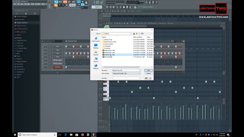Toggle the channel select LED beside the orange channel

[64, 67]
